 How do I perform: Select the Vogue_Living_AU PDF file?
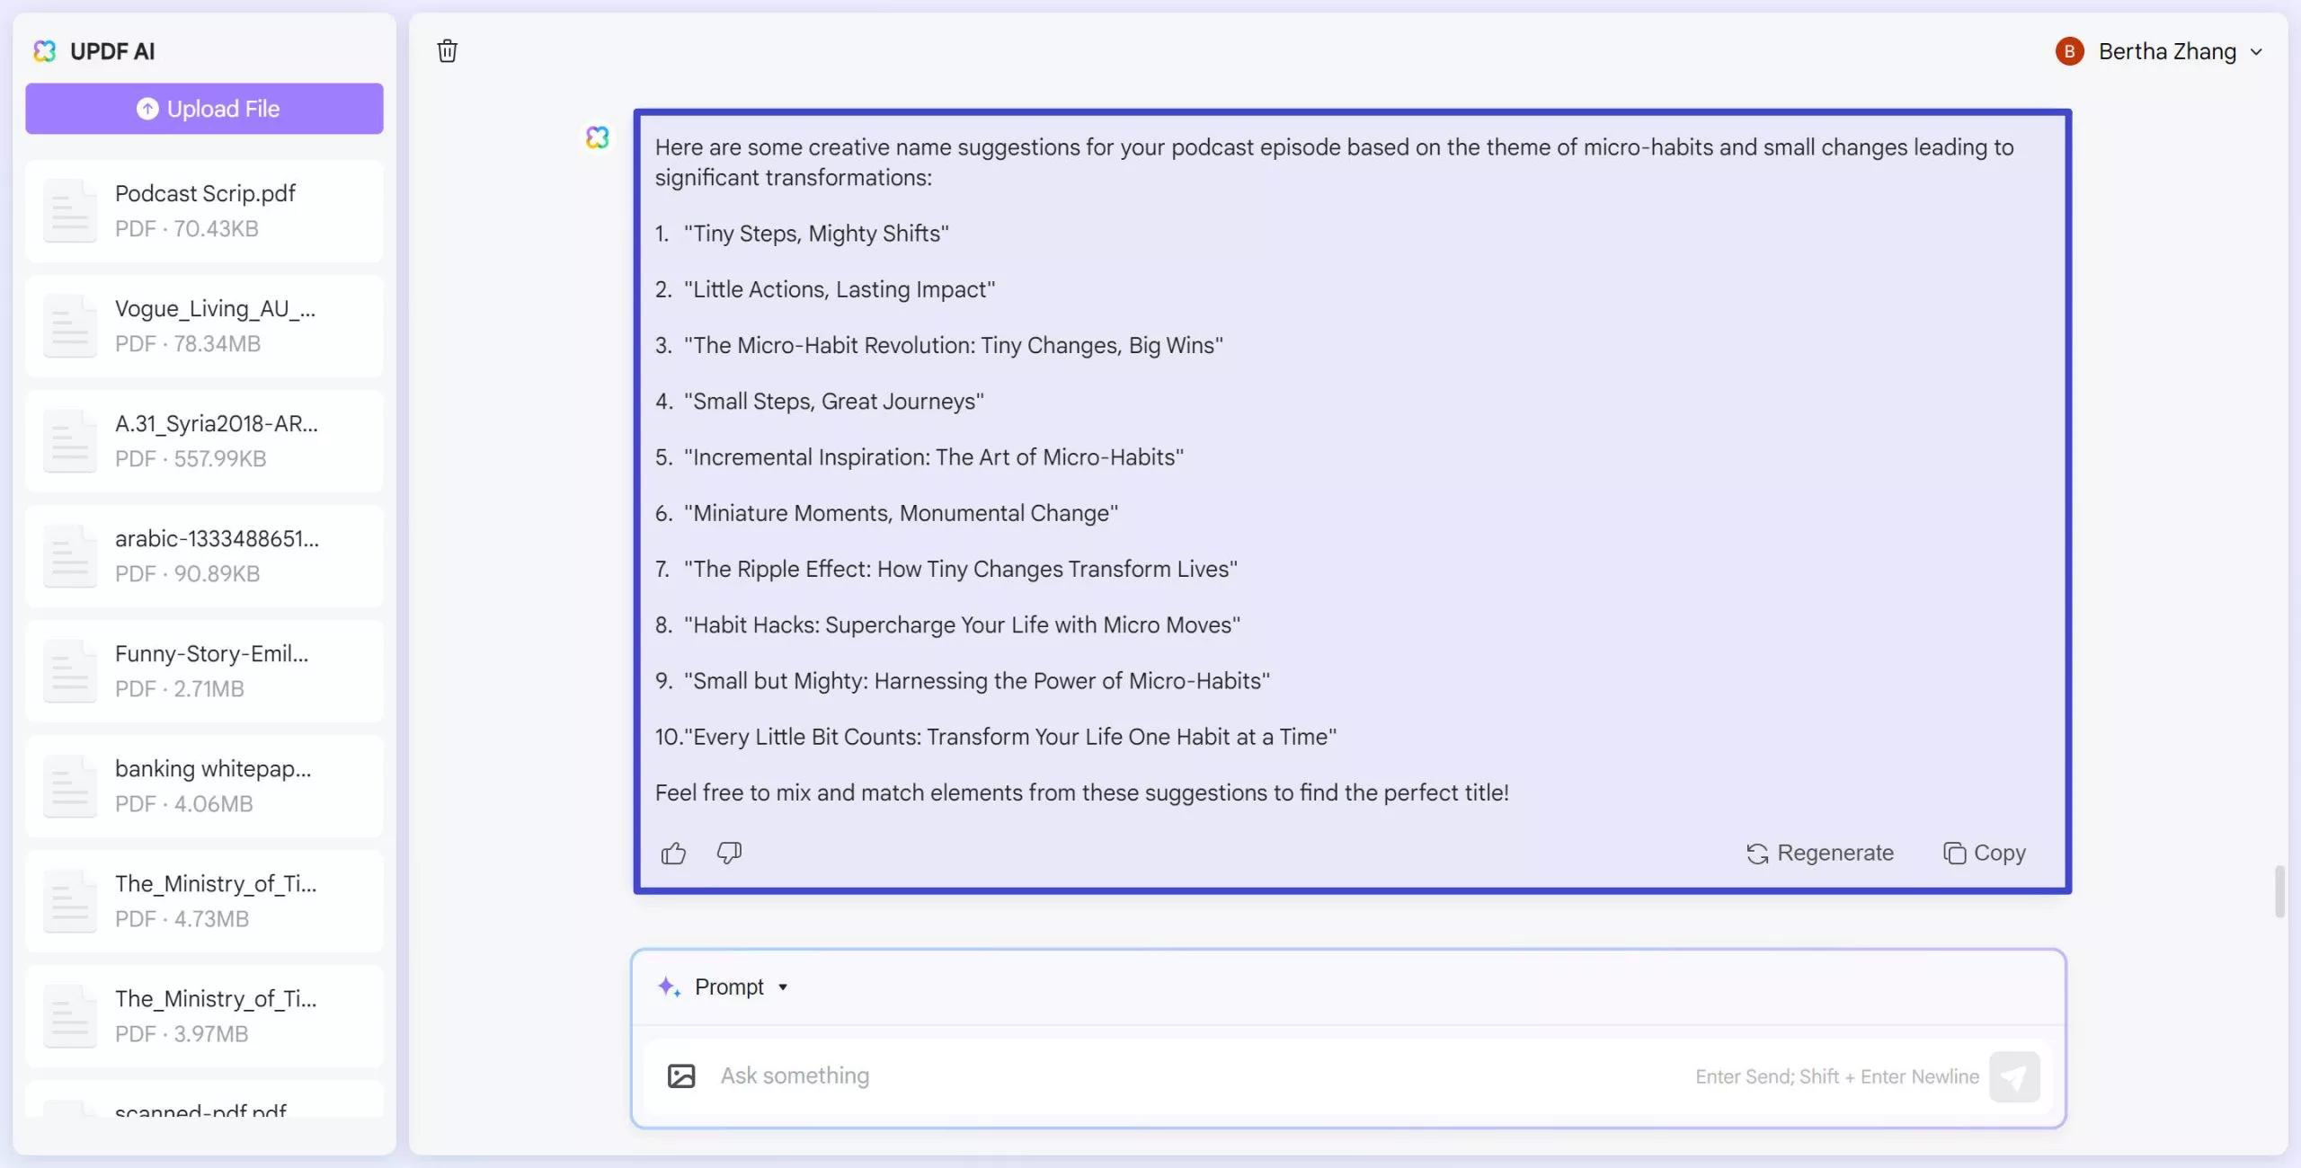pyautogui.click(x=204, y=325)
